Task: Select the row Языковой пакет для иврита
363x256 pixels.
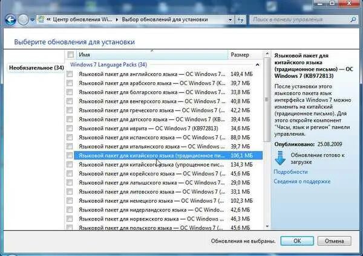Action: (x=168, y=128)
